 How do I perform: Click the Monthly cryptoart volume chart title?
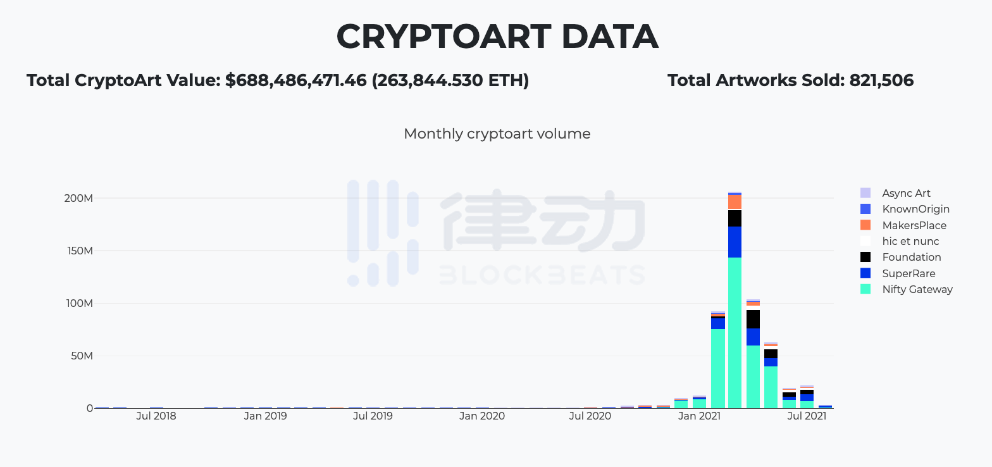pos(497,134)
